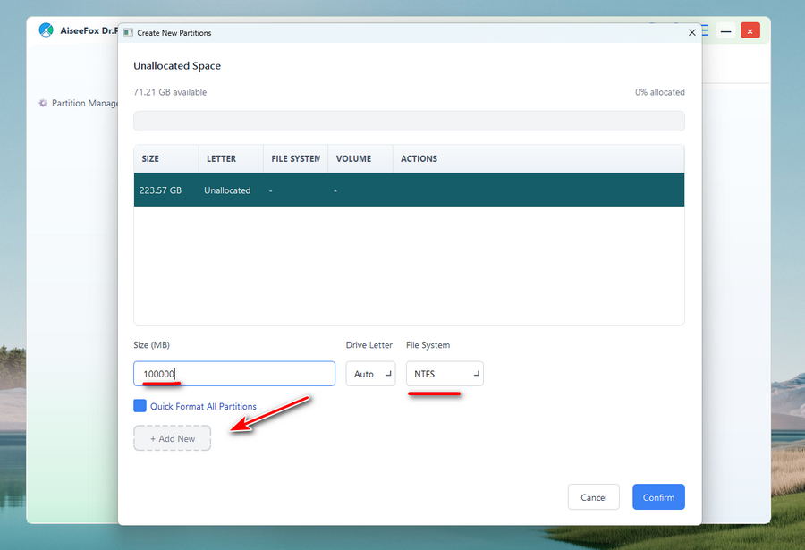Click the Confirm button
The height and width of the screenshot is (550, 805).
(x=658, y=497)
